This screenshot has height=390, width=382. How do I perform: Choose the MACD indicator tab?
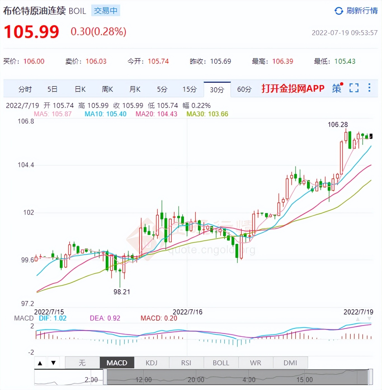point(117,363)
